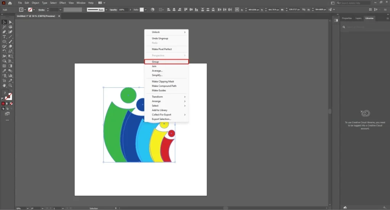Open the graphic Style dropdown
The image size is (390, 210).
point(146,10)
